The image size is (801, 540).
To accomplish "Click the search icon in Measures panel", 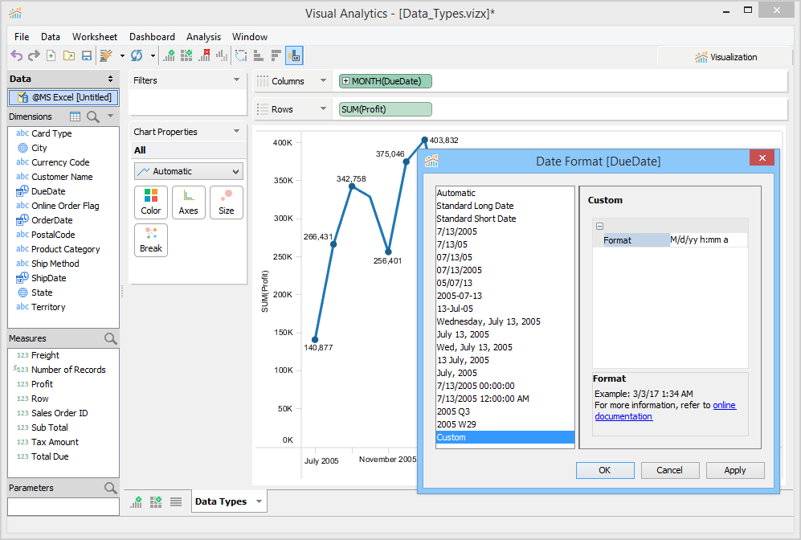I will click(111, 339).
